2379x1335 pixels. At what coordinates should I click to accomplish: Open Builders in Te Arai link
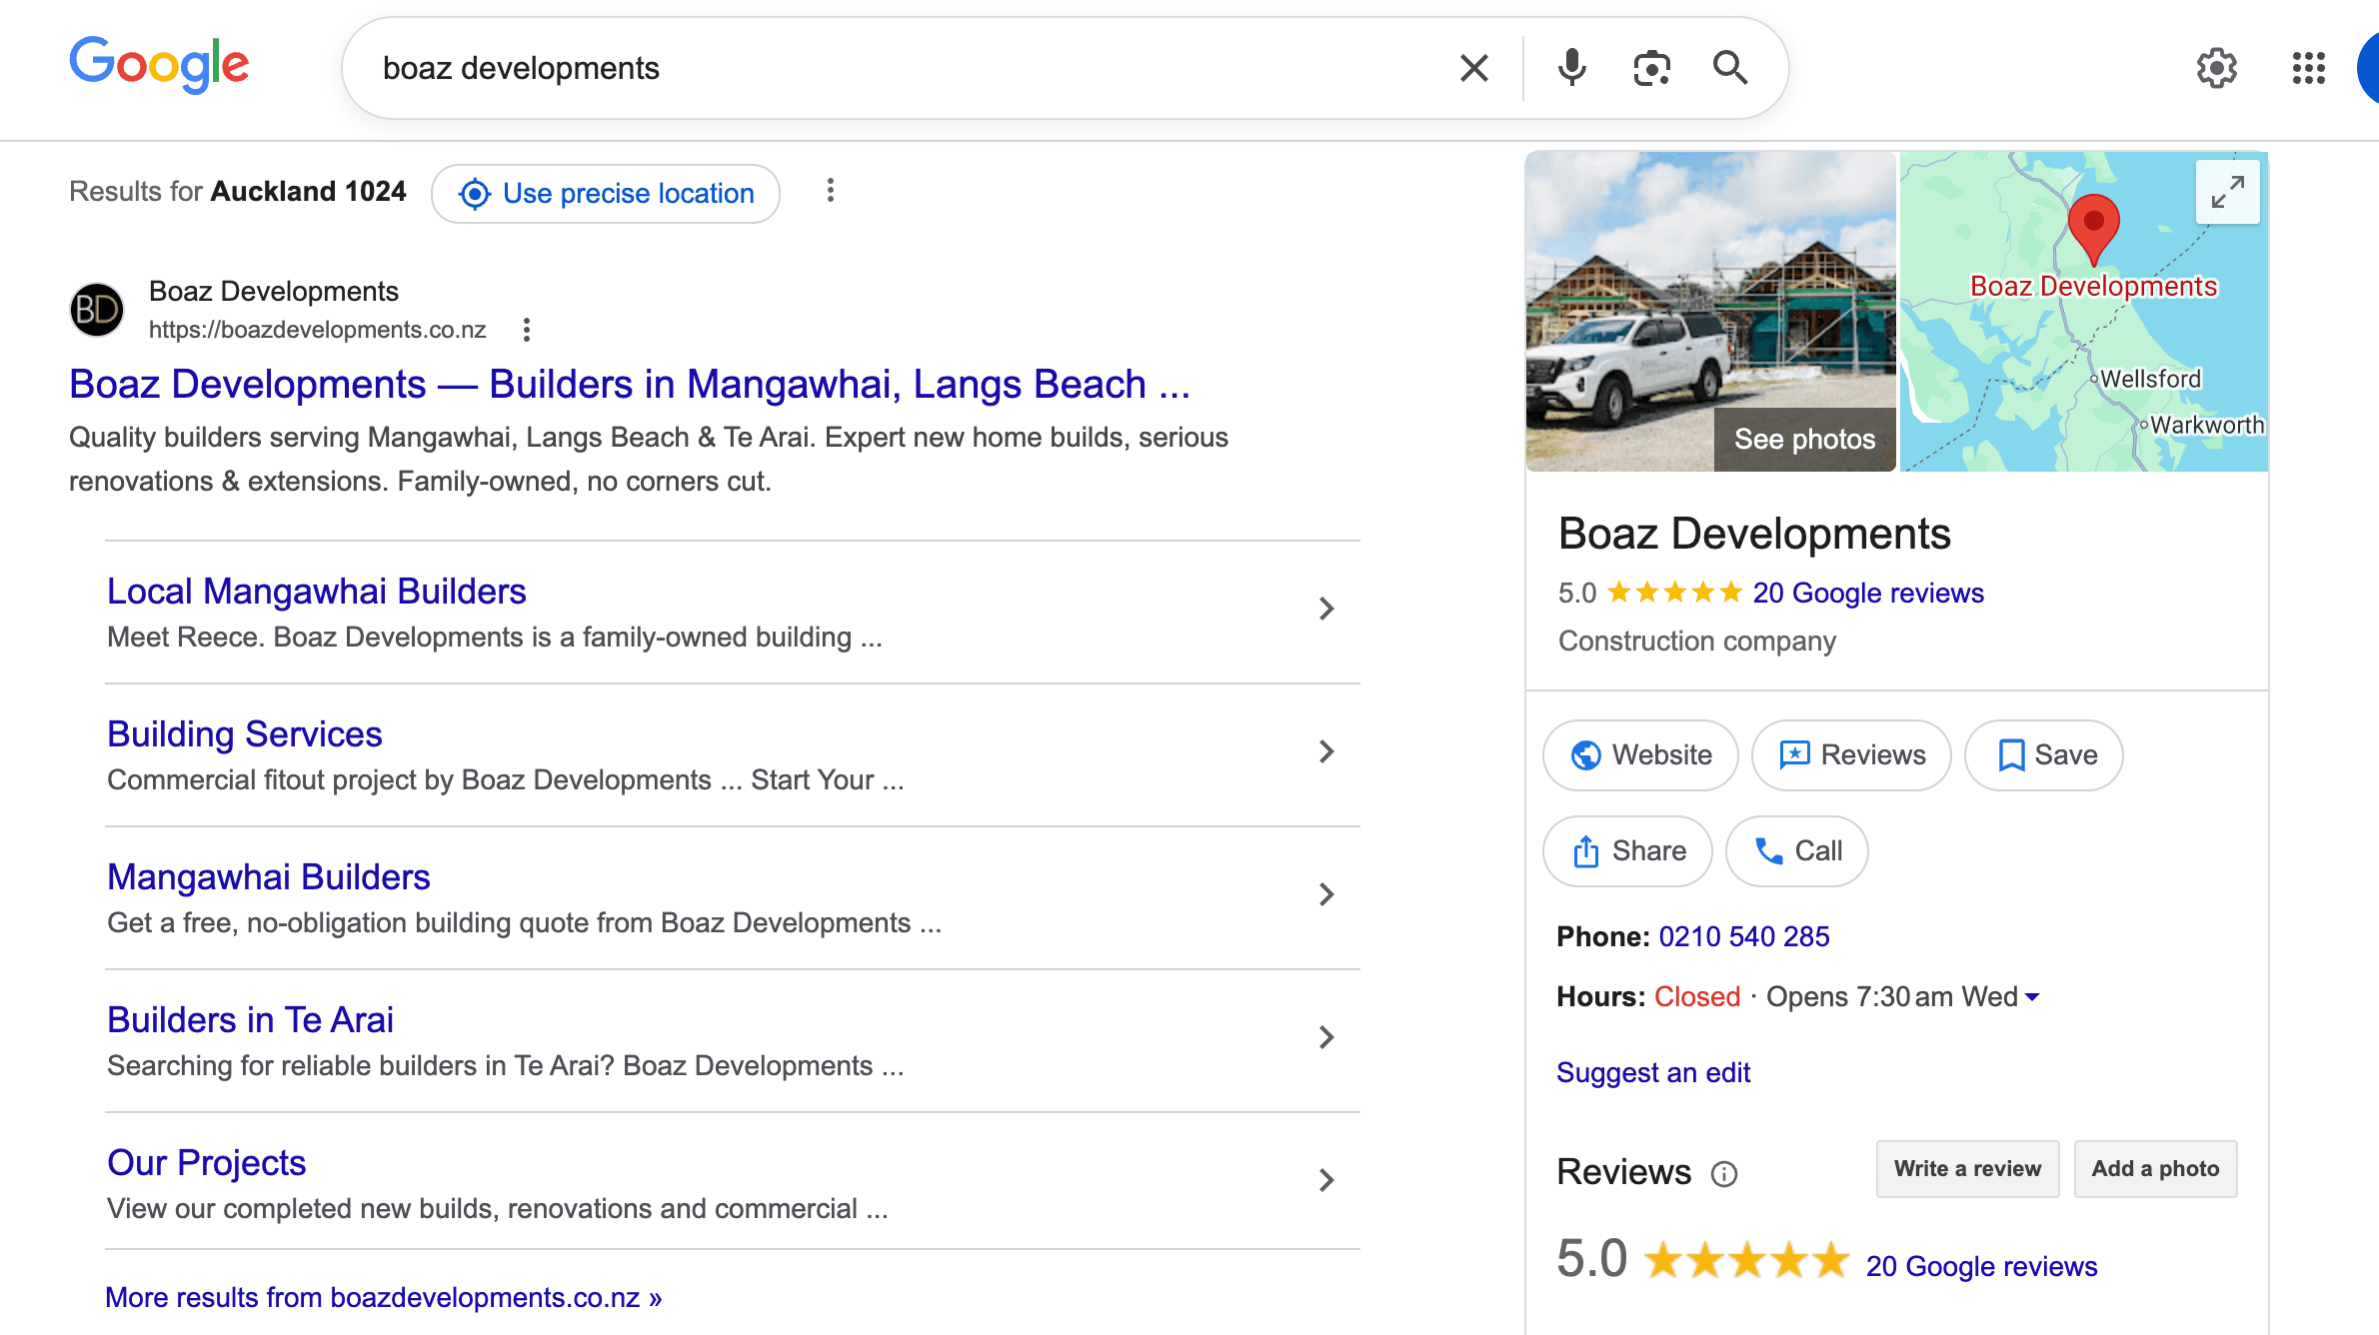tap(250, 1020)
